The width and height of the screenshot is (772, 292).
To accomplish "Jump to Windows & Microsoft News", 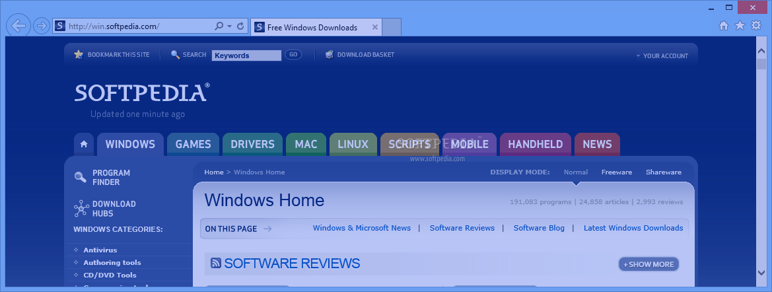I will click(x=362, y=228).
